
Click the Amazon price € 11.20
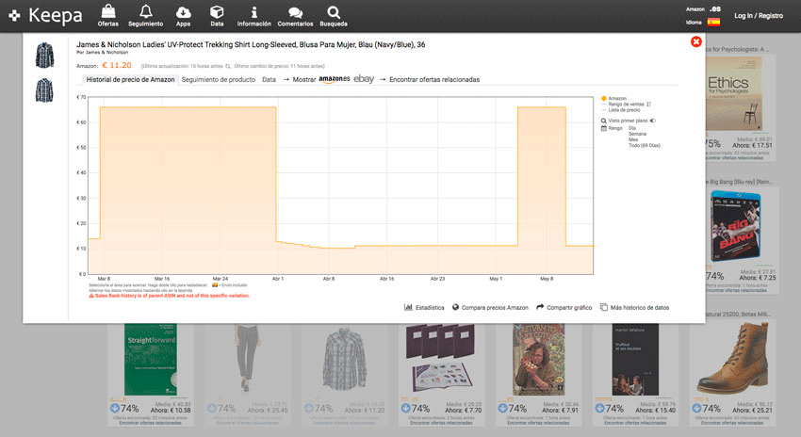tap(117, 65)
